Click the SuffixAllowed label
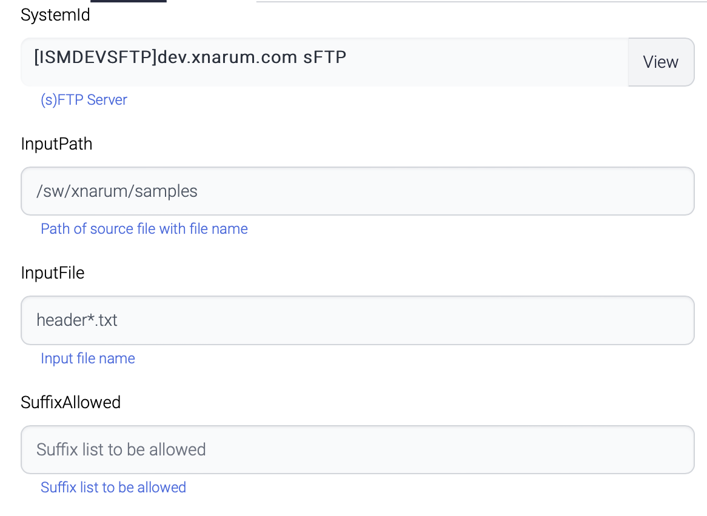The height and width of the screenshot is (516, 707). coord(71,402)
